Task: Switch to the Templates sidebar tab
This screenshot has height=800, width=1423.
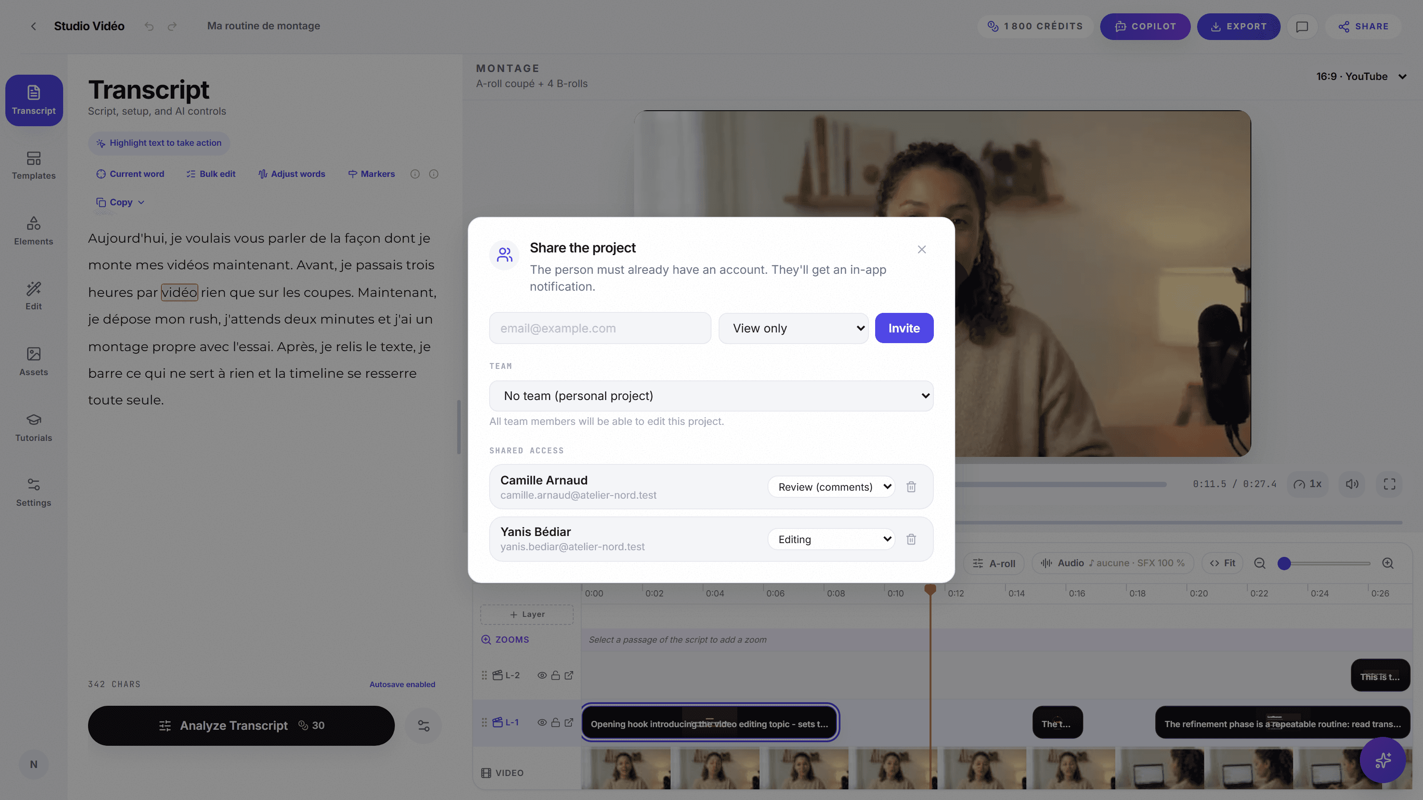Action: [34, 166]
